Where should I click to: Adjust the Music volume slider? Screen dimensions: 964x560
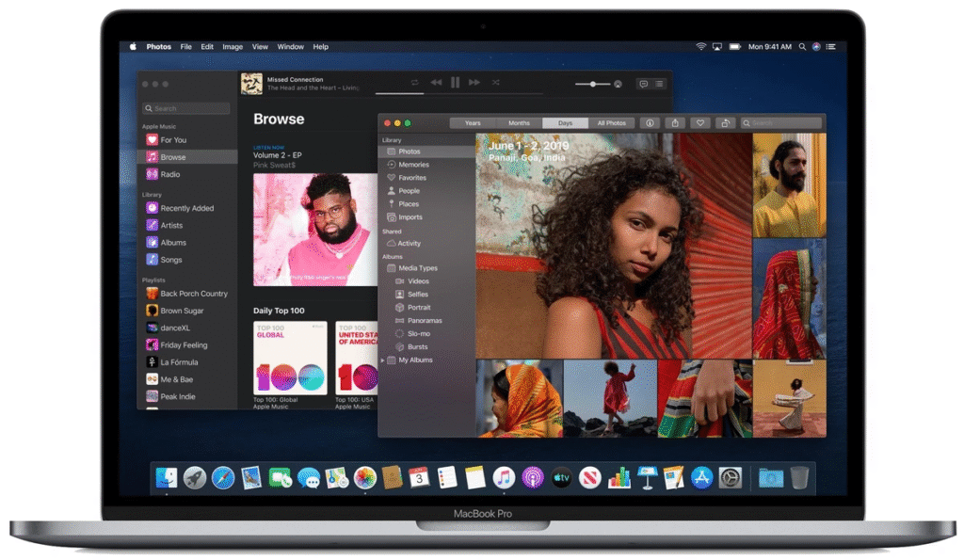coord(593,84)
